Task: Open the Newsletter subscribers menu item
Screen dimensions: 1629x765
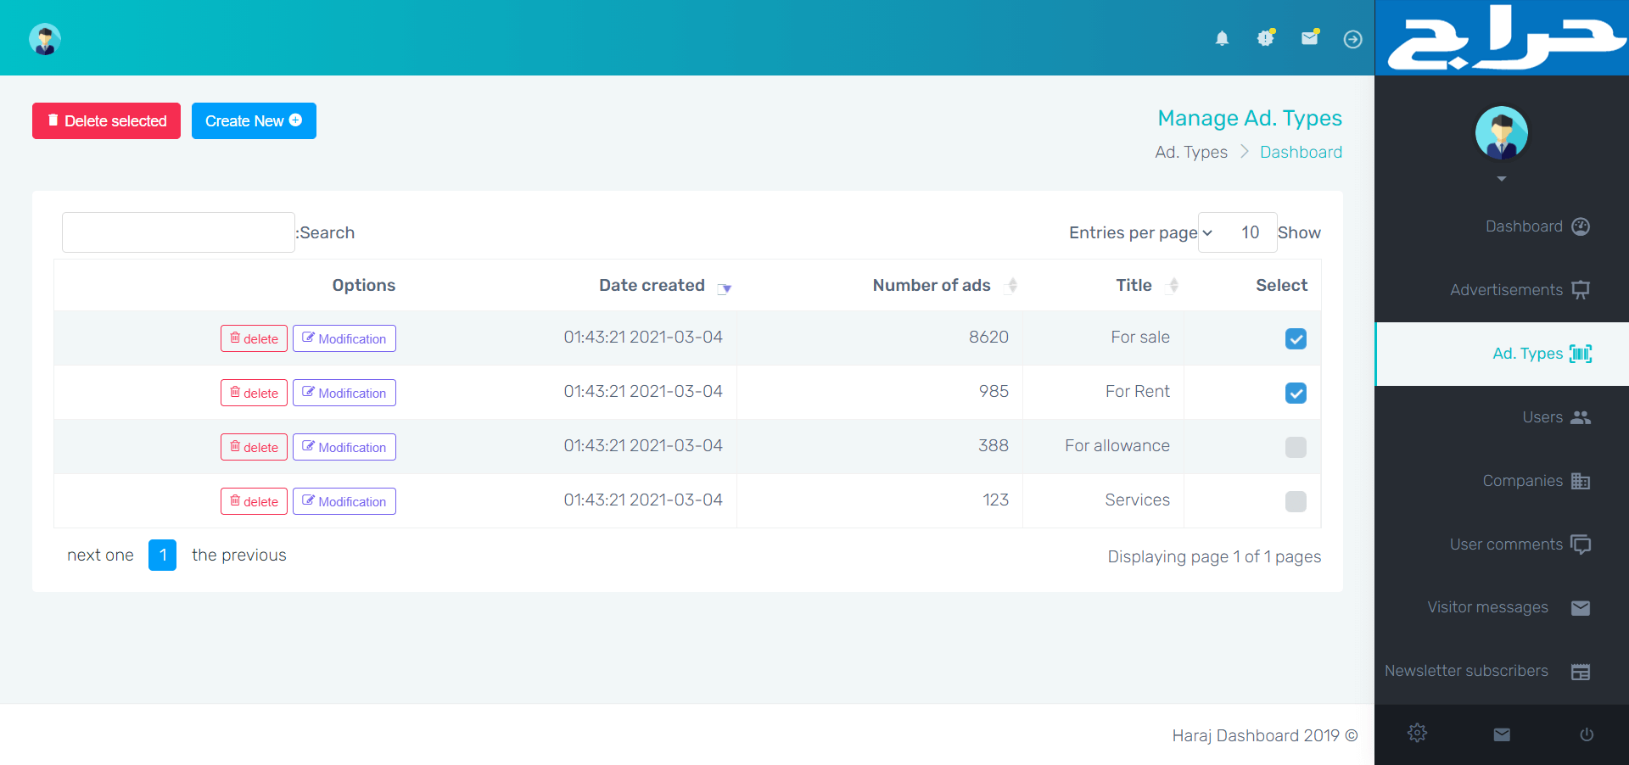Action: tap(1502, 672)
